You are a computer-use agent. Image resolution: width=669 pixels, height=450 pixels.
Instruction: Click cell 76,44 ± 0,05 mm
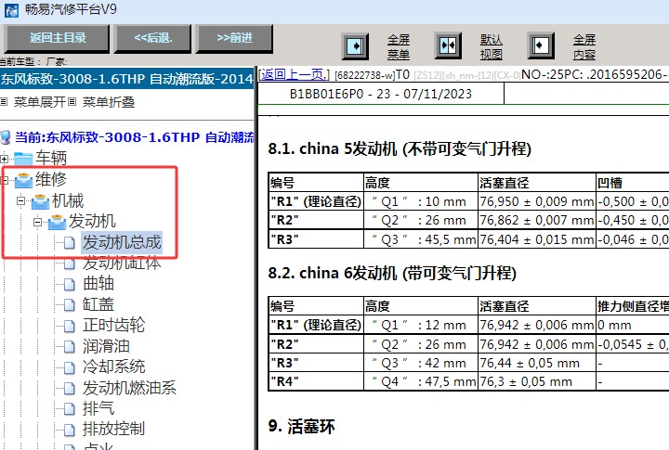536,363
